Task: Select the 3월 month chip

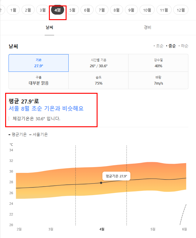Action: (43, 10)
